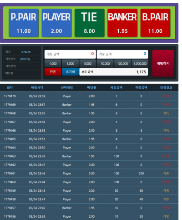Select the BANKER 1.95 bet tile
The image size is (182, 220).
coord(122,23)
